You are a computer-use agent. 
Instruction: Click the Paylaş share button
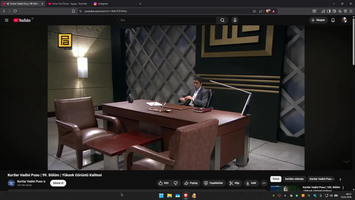pos(191,183)
